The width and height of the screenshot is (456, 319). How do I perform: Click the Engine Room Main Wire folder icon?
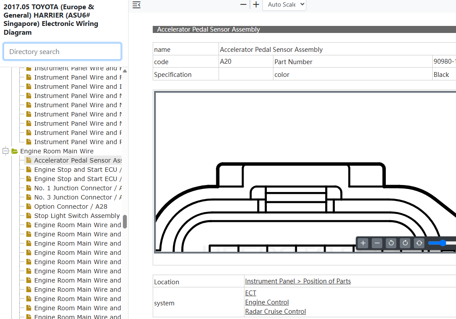point(14,151)
